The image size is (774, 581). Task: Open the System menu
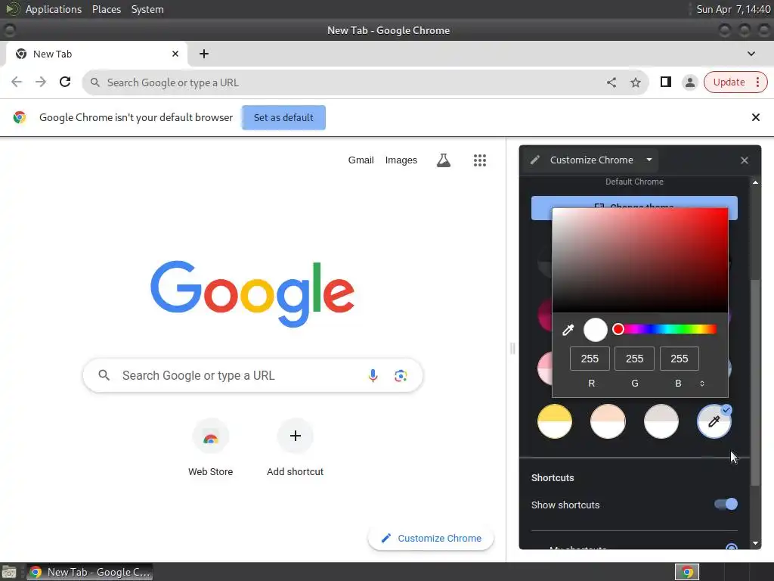147,9
